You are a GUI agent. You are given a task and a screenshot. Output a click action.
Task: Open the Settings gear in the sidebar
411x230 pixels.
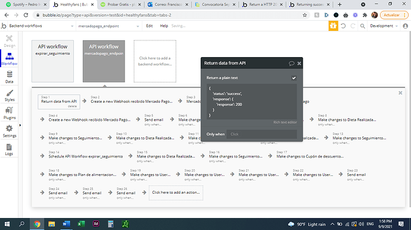pos(10,131)
